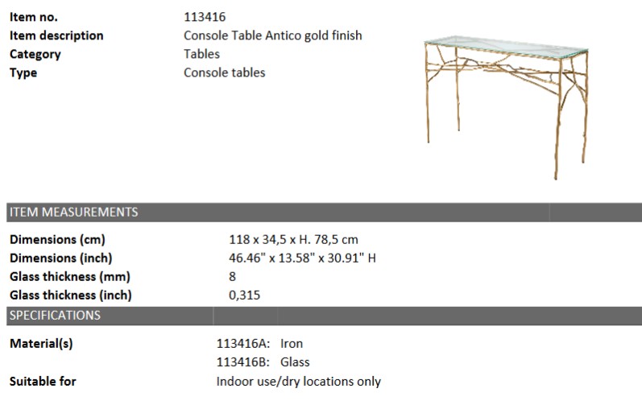Image resolution: width=642 pixels, height=401 pixels.
Task: Click the Item no. label
Action: click(34, 17)
